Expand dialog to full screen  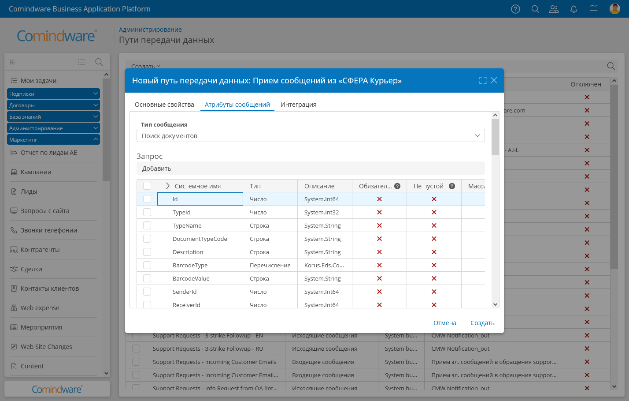point(483,80)
